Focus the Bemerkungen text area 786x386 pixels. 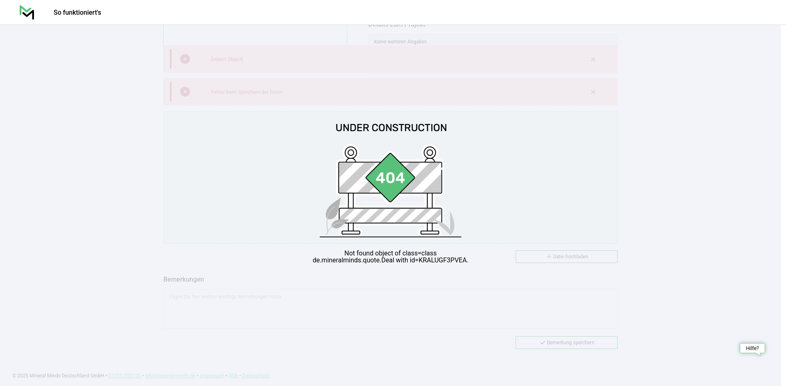coord(390,309)
